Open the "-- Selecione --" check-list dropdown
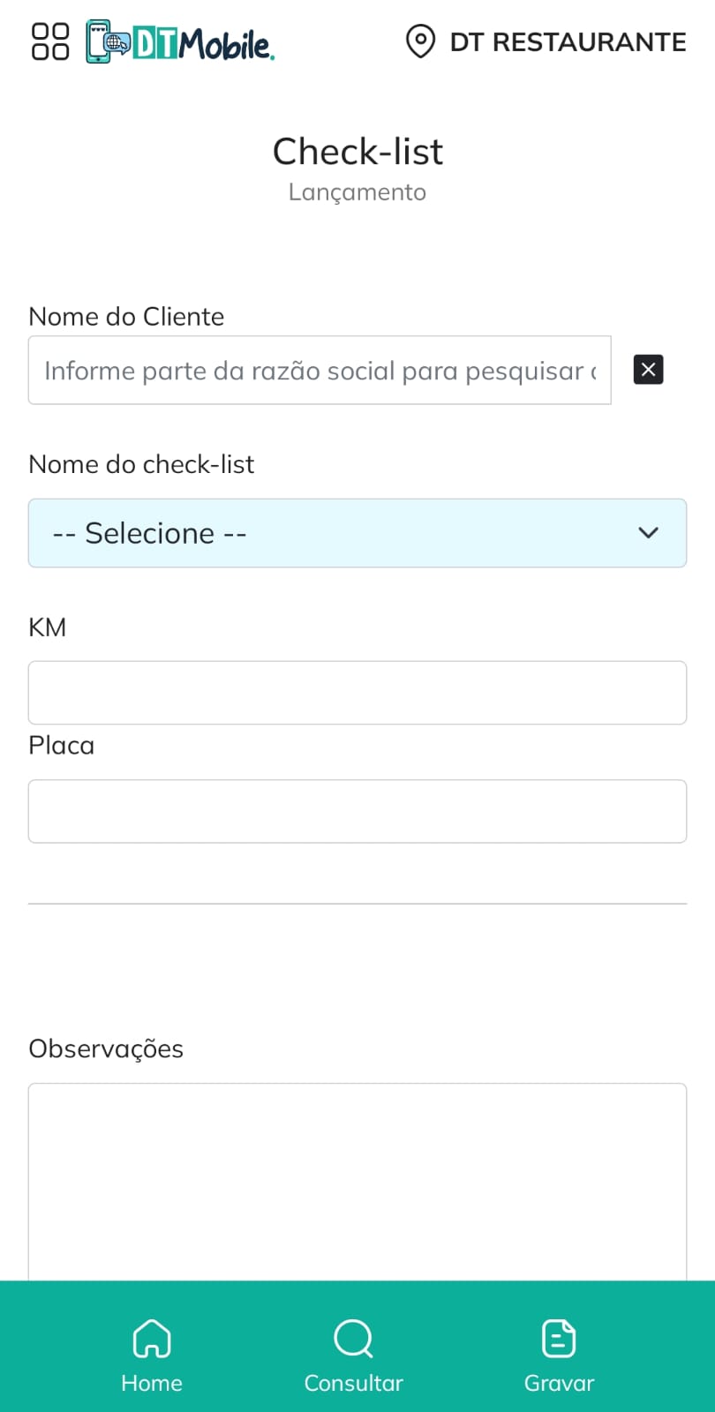This screenshot has height=1412, width=715. (x=335, y=533)
